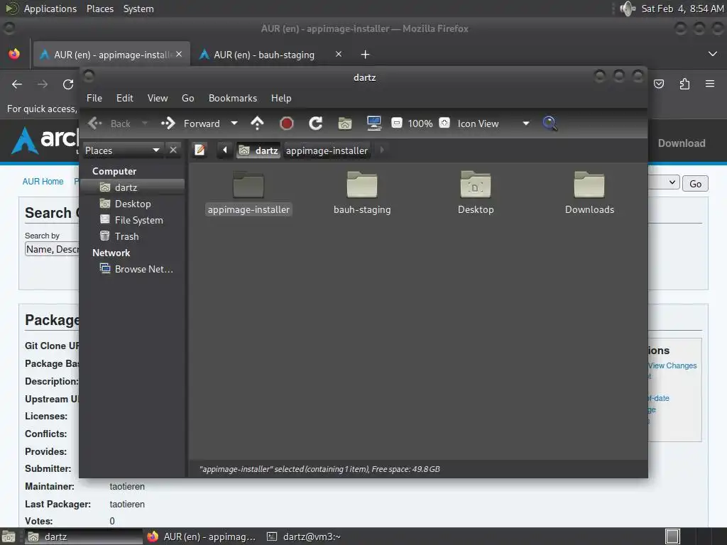Click View Changes link on AUR page
The width and height of the screenshot is (727, 545).
673,365
